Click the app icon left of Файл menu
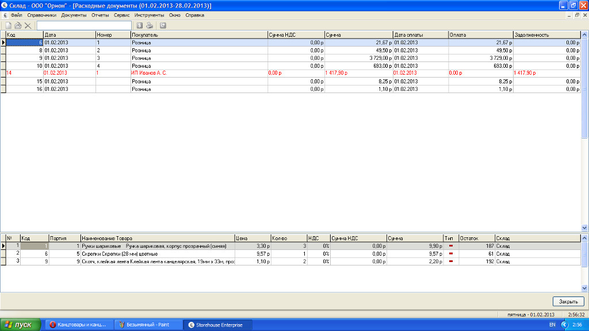The width and height of the screenshot is (589, 331). tap(5, 15)
